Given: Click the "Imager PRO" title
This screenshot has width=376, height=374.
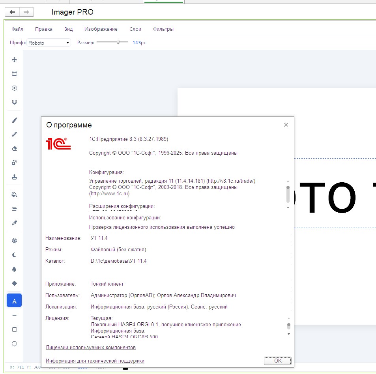Looking at the screenshot, I should tap(72, 12).
